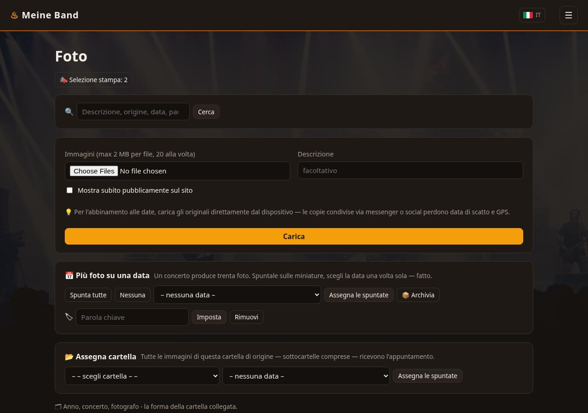Click the tip about uploading originals from device
The image size is (588, 413).
pos(288,212)
